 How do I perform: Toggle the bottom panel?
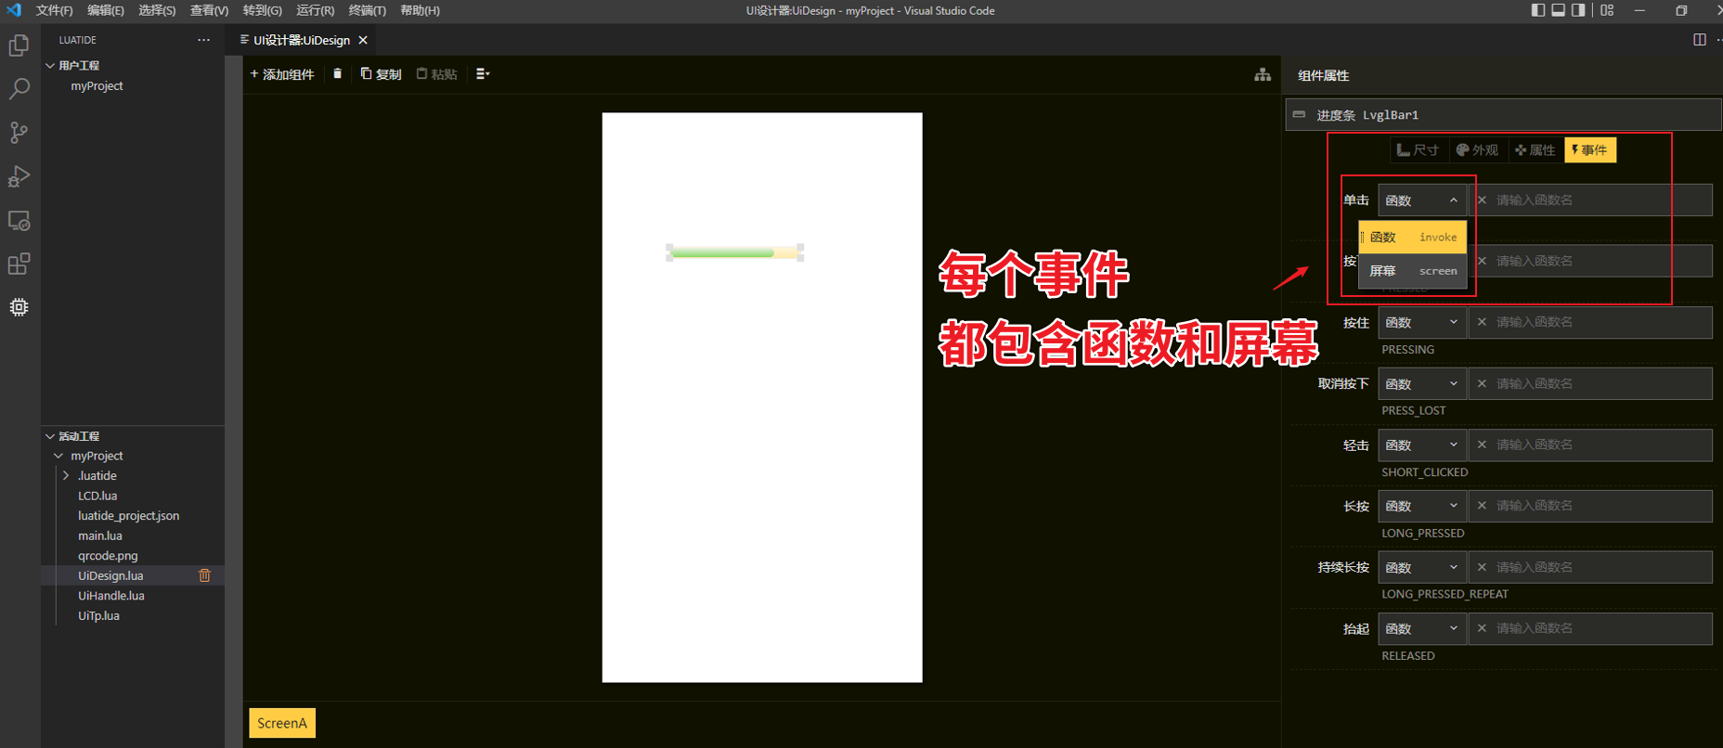click(1559, 10)
